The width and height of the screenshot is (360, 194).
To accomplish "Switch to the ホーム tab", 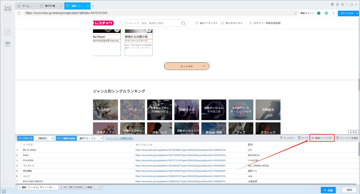I will (27, 6).
